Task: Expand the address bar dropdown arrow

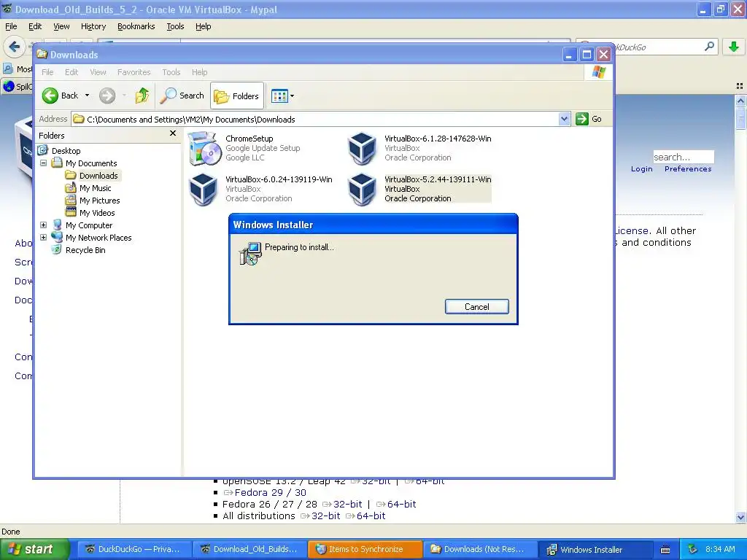Action: [564, 119]
